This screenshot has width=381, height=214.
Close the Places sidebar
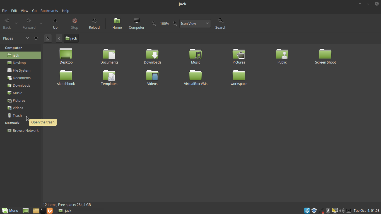click(x=36, y=38)
